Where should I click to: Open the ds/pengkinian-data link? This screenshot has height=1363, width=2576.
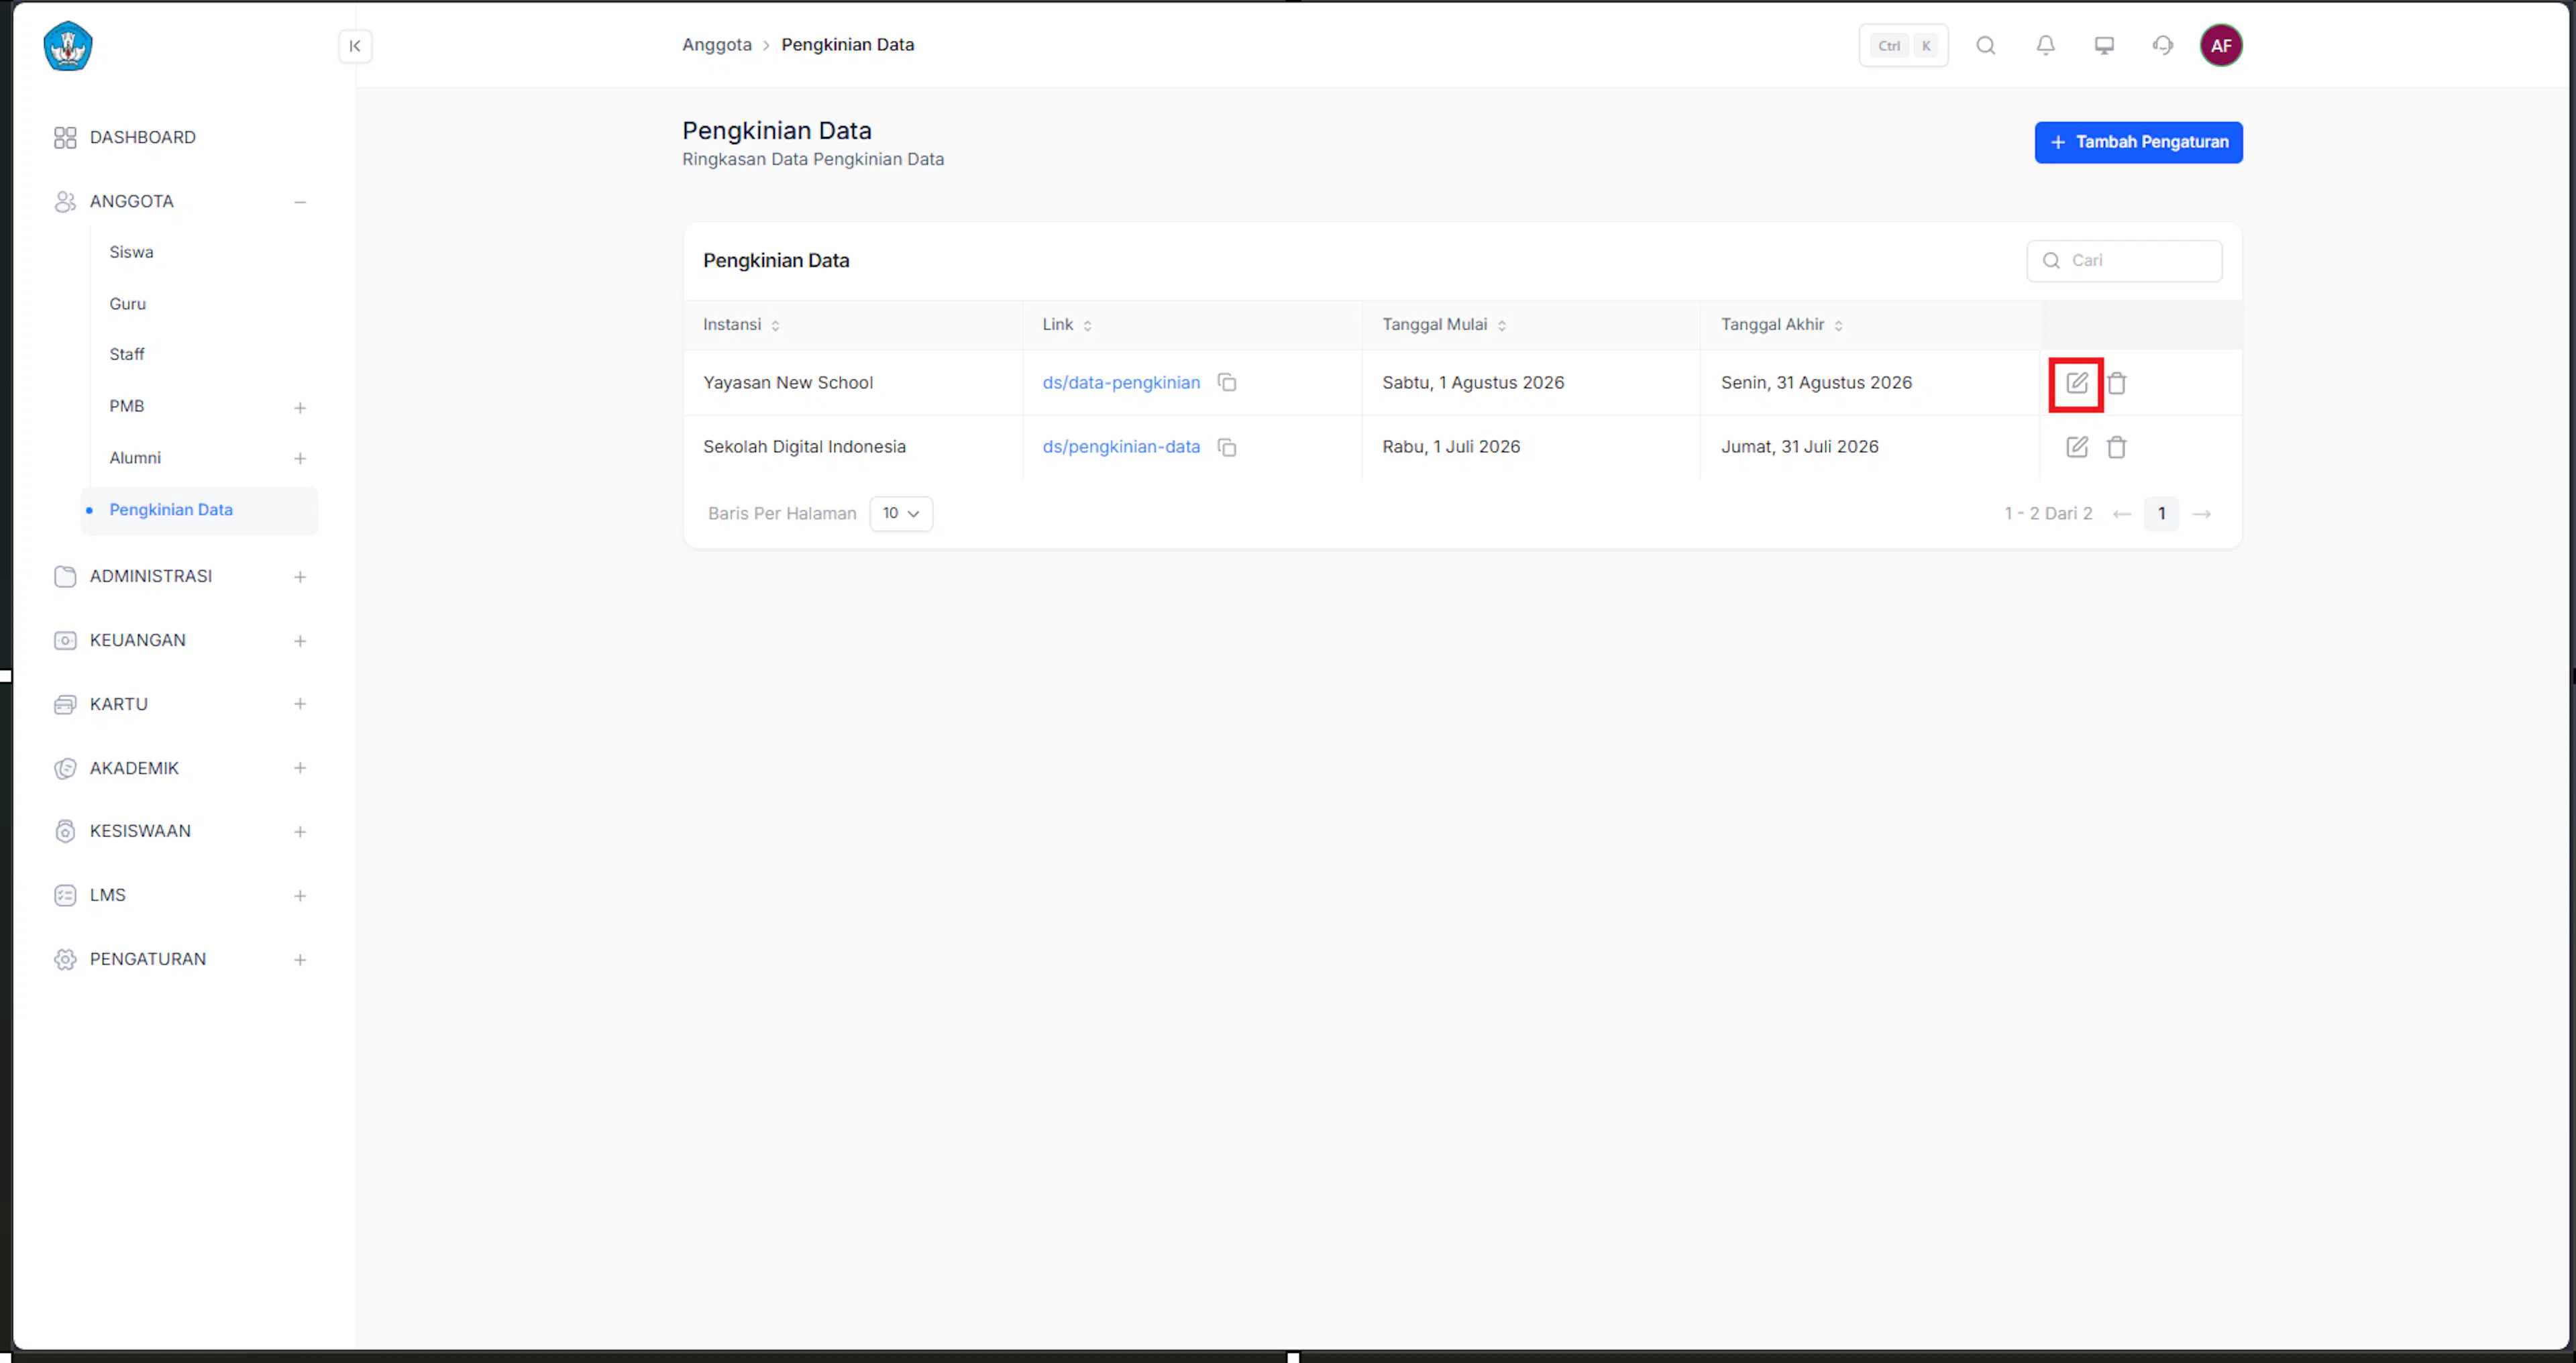coord(1121,447)
